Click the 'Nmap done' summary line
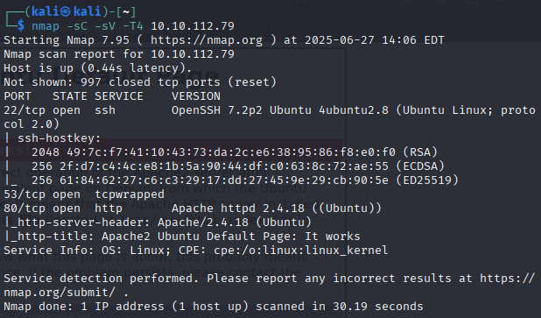This screenshot has height=318, width=541. pyautogui.click(x=214, y=307)
